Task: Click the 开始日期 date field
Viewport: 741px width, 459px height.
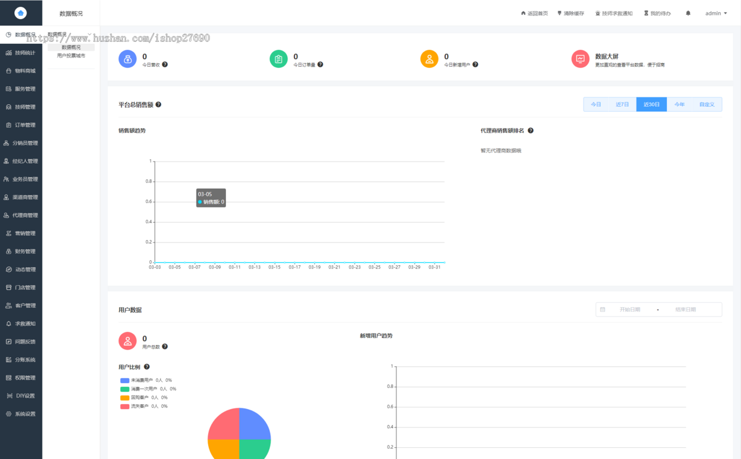Action: [630, 310]
